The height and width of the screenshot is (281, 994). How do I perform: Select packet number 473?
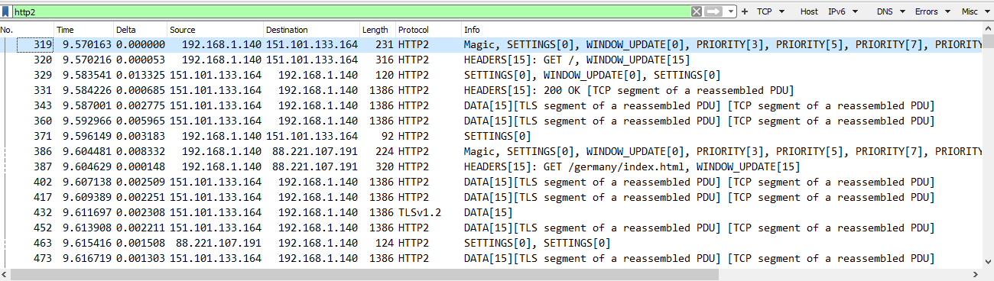coord(44,258)
